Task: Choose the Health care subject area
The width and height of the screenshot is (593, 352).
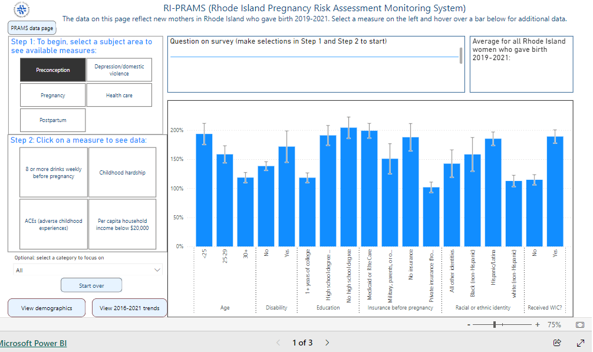Action: coord(119,96)
